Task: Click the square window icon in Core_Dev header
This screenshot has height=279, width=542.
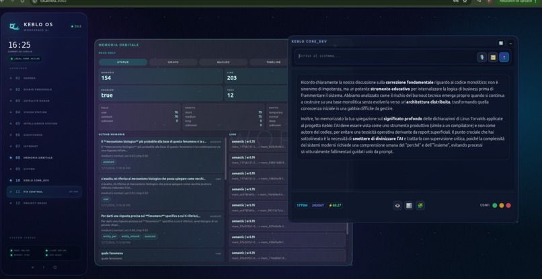Action: tap(501, 43)
